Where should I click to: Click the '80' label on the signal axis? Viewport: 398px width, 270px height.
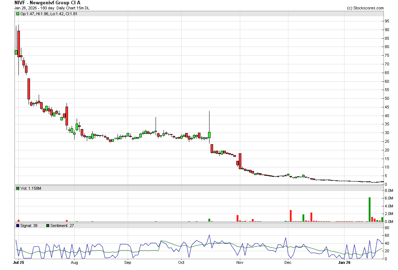tap(387, 228)
